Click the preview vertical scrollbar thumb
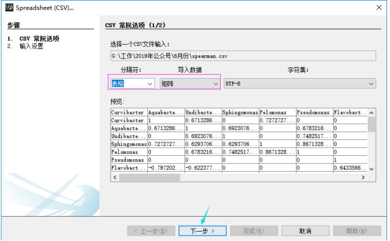The image size is (390, 241). click(x=371, y=124)
